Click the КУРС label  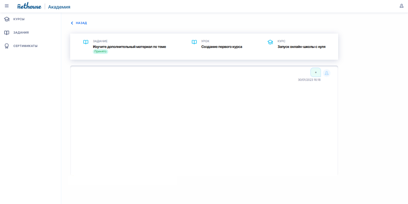point(281,41)
